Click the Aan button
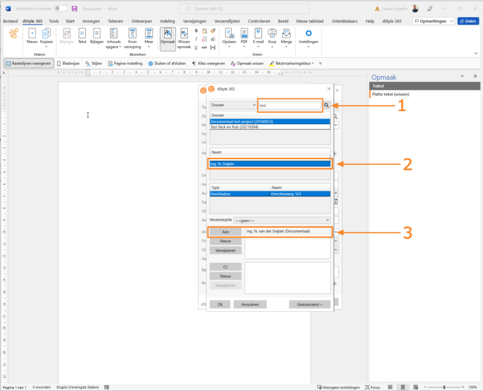This screenshot has width=483, height=391. click(x=225, y=232)
